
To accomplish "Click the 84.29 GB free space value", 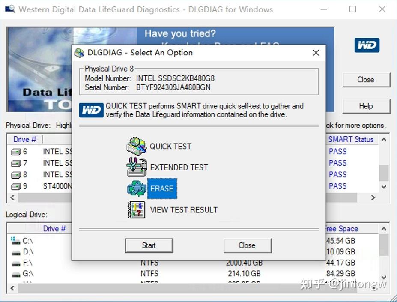I will click(340, 274).
